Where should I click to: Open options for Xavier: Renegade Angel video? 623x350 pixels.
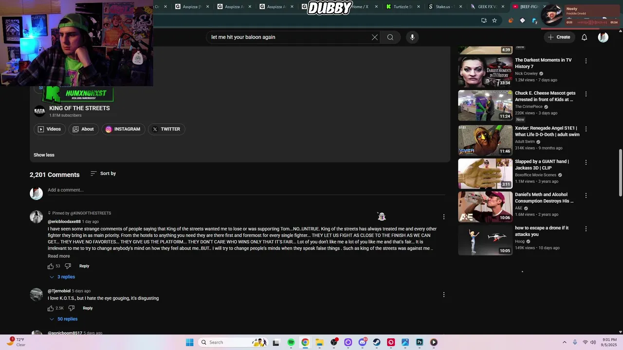(x=586, y=129)
